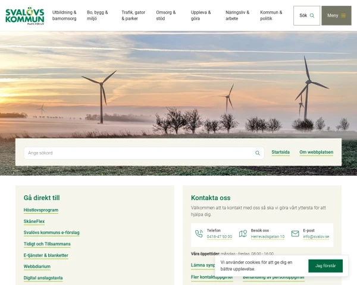Open the Om webbplatsen link

click(316, 153)
